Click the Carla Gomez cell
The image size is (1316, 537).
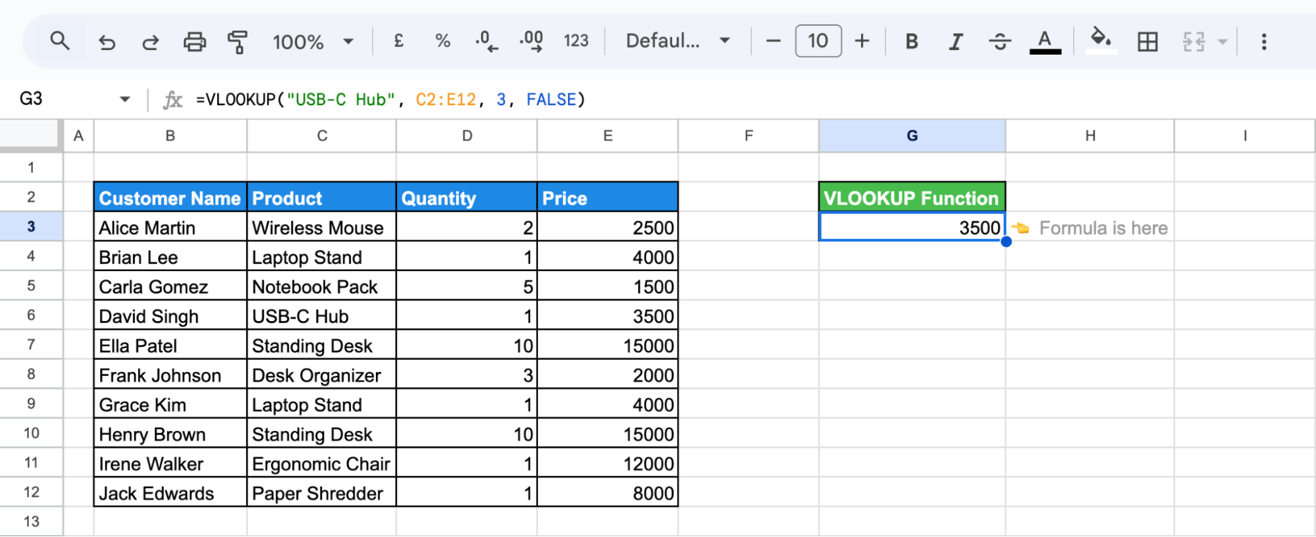171,286
